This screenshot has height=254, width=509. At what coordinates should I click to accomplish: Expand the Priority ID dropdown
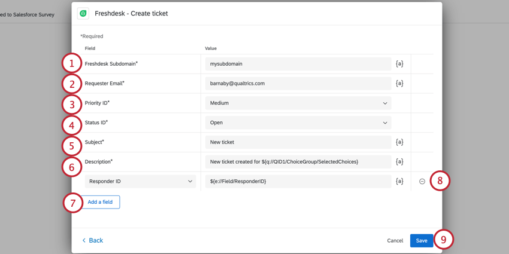(298, 103)
